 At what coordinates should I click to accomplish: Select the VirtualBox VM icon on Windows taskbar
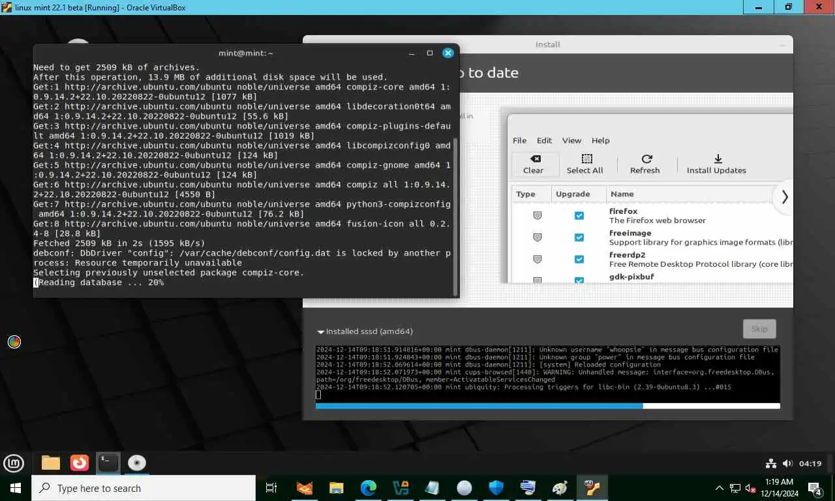[592, 488]
